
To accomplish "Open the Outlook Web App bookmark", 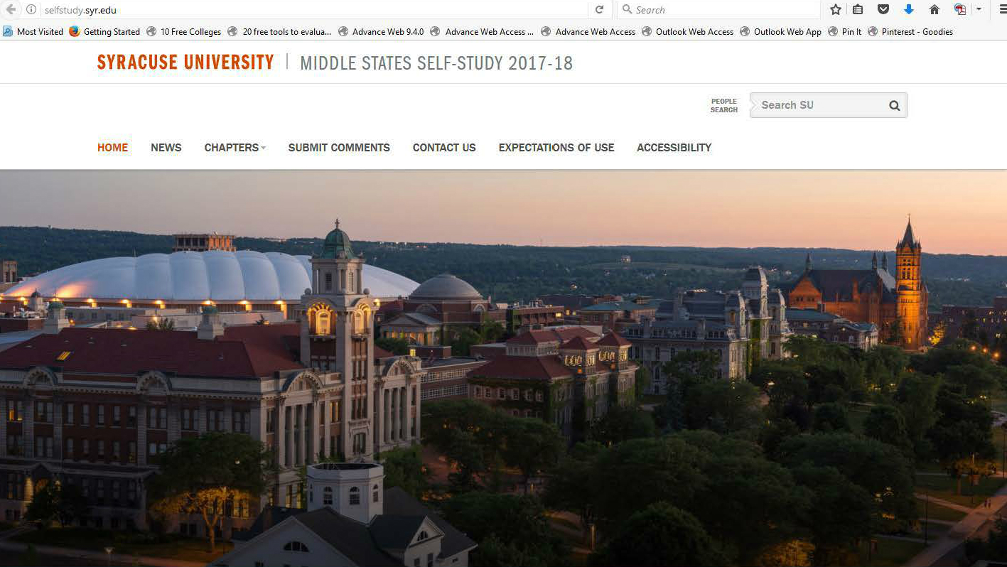I will [x=780, y=32].
